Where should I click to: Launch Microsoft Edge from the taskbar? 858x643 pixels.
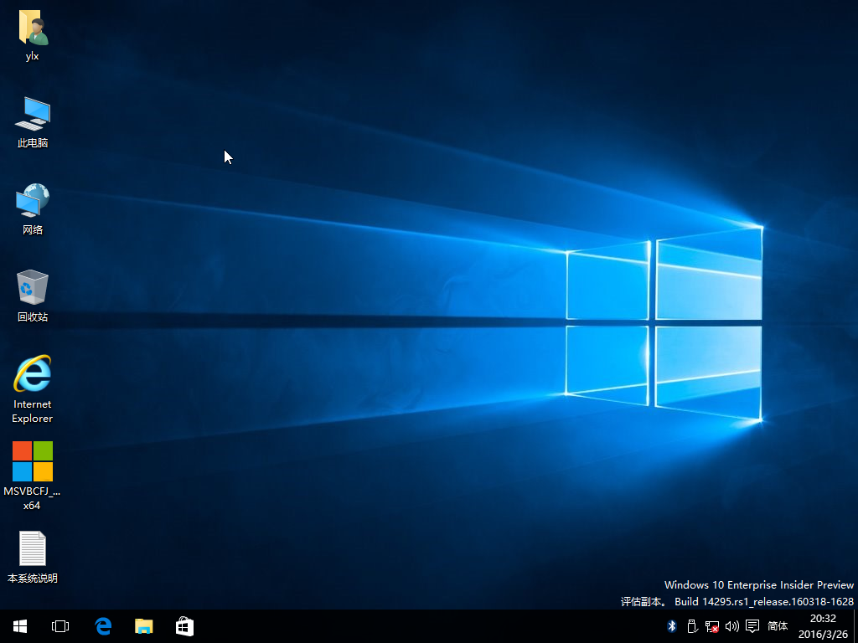tap(103, 626)
